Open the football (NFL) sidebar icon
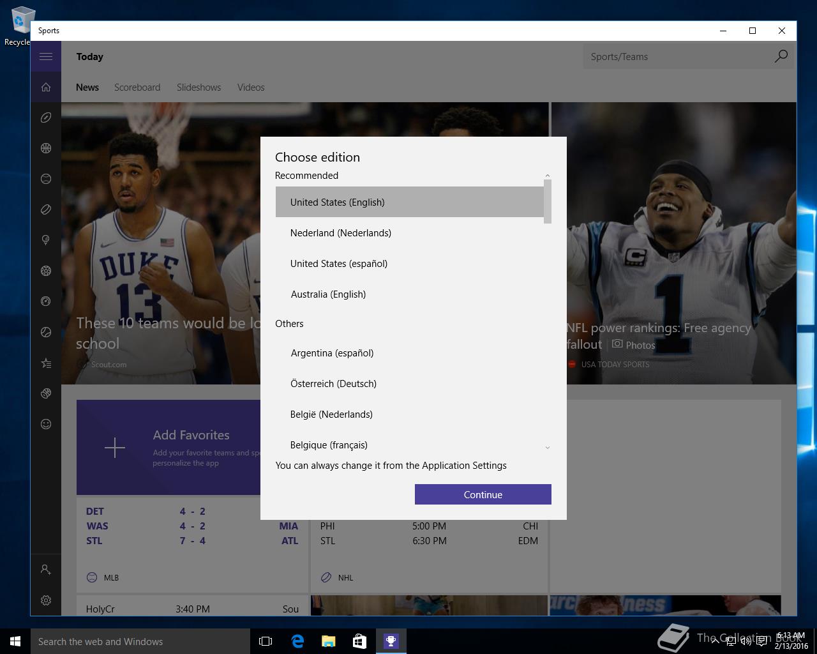817x654 pixels. point(46,118)
